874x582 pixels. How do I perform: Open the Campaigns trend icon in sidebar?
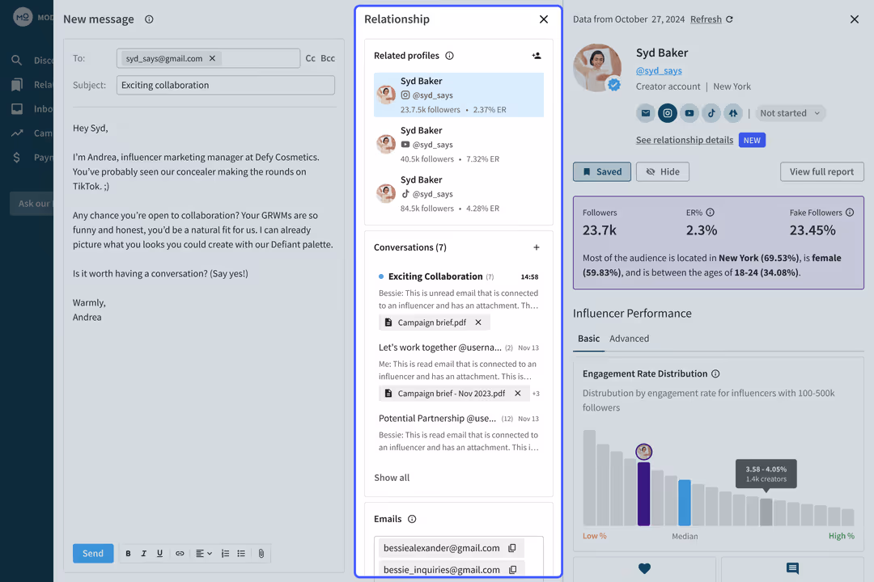(17, 133)
